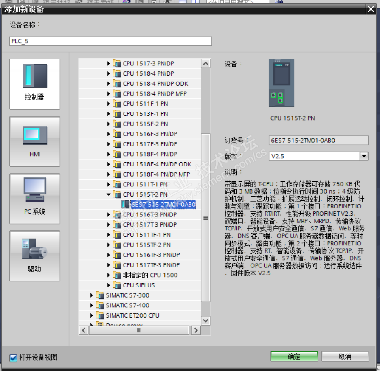Image resolution: width=380 pixels, height=371 pixels.
Task: Click the folder icon of CPU 1517-3 PN/DP
Action: tap(117, 64)
